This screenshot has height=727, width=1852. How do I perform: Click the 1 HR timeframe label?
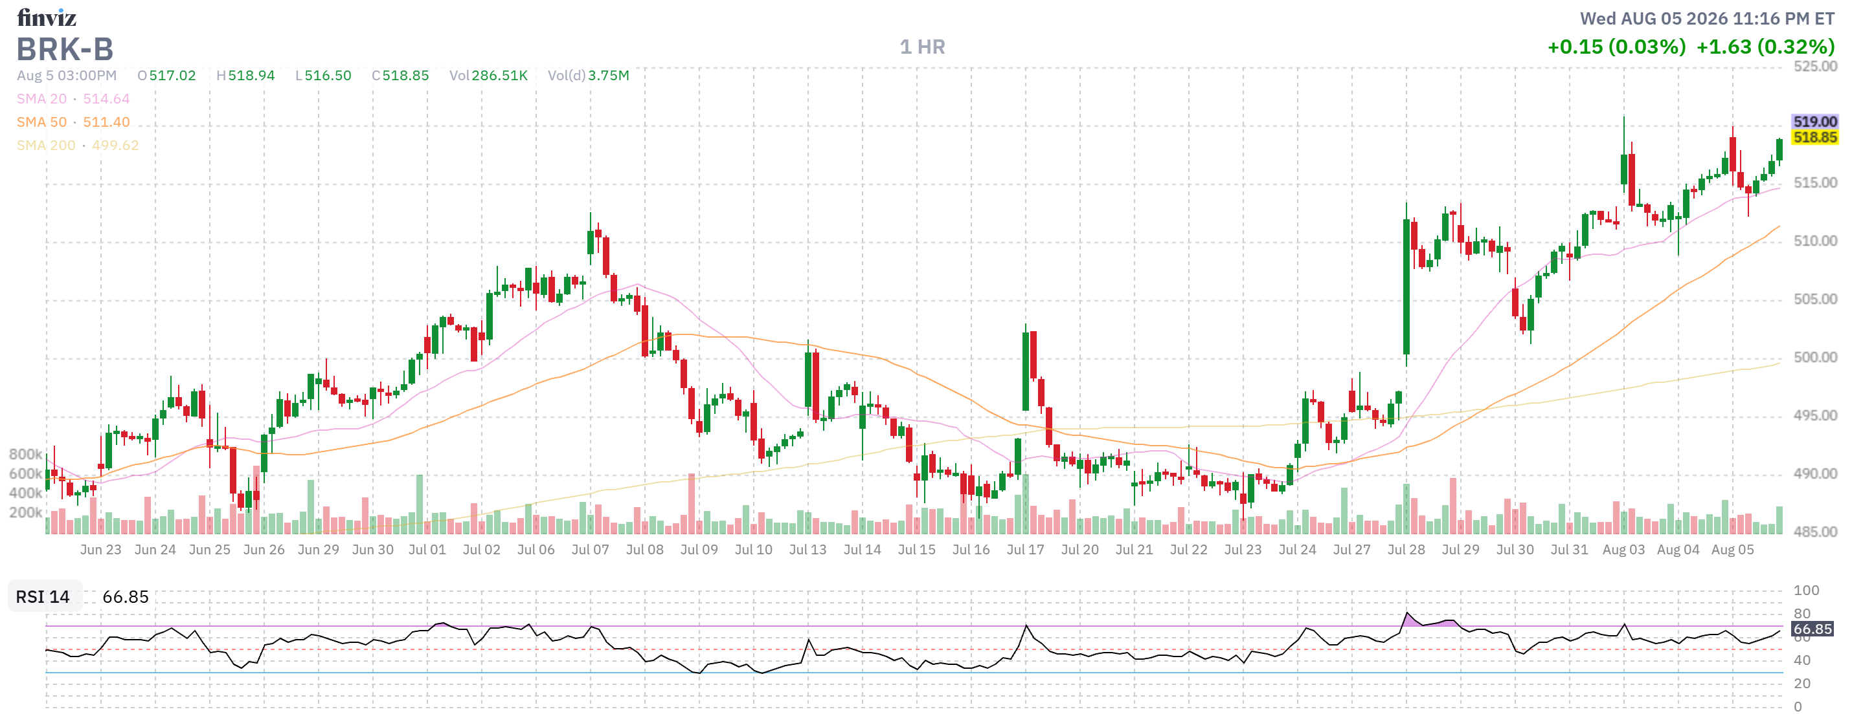coord(922,47)
